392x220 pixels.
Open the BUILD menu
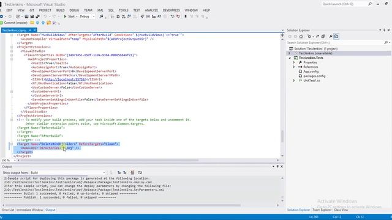(x=60, y=10)
